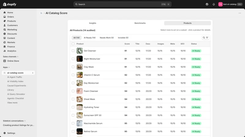The width and height of the screenshot is (245, 137).
Task: Click the app breadcrumb icon before AI Catalog Score
Action: tap(41, 13)
